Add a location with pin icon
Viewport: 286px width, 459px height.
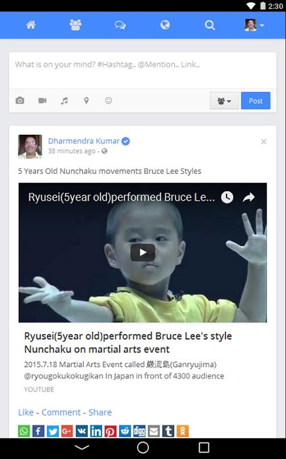click(x=86, y=101)
